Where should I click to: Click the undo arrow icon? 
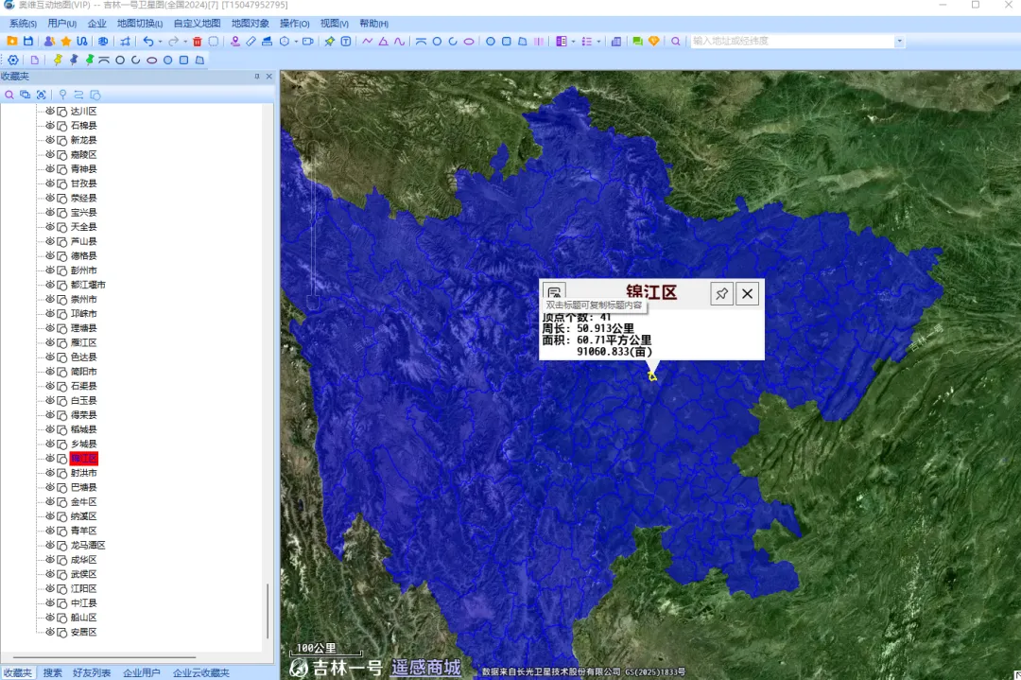click(148, 41)
